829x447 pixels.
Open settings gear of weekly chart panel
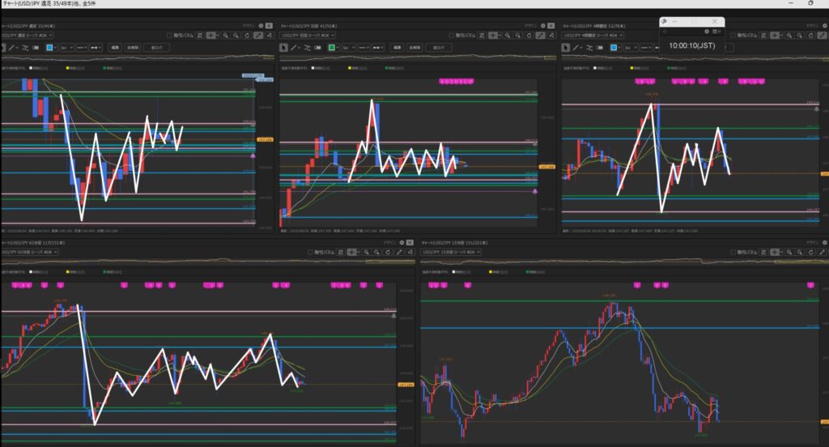tap(261, 25)
